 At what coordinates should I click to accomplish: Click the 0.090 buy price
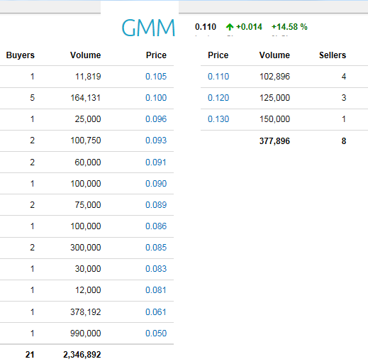point(156,184)
